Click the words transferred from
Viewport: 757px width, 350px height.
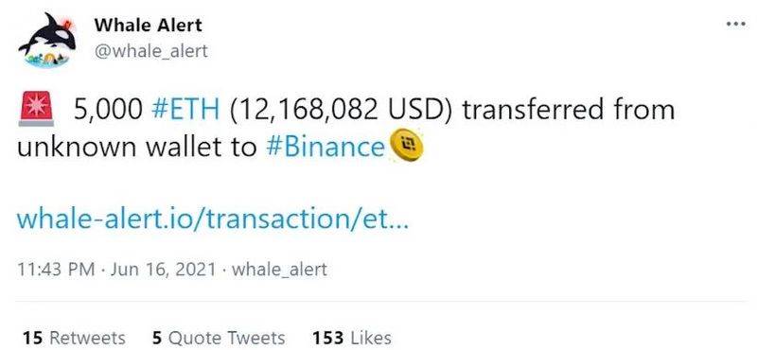point(569,110)
